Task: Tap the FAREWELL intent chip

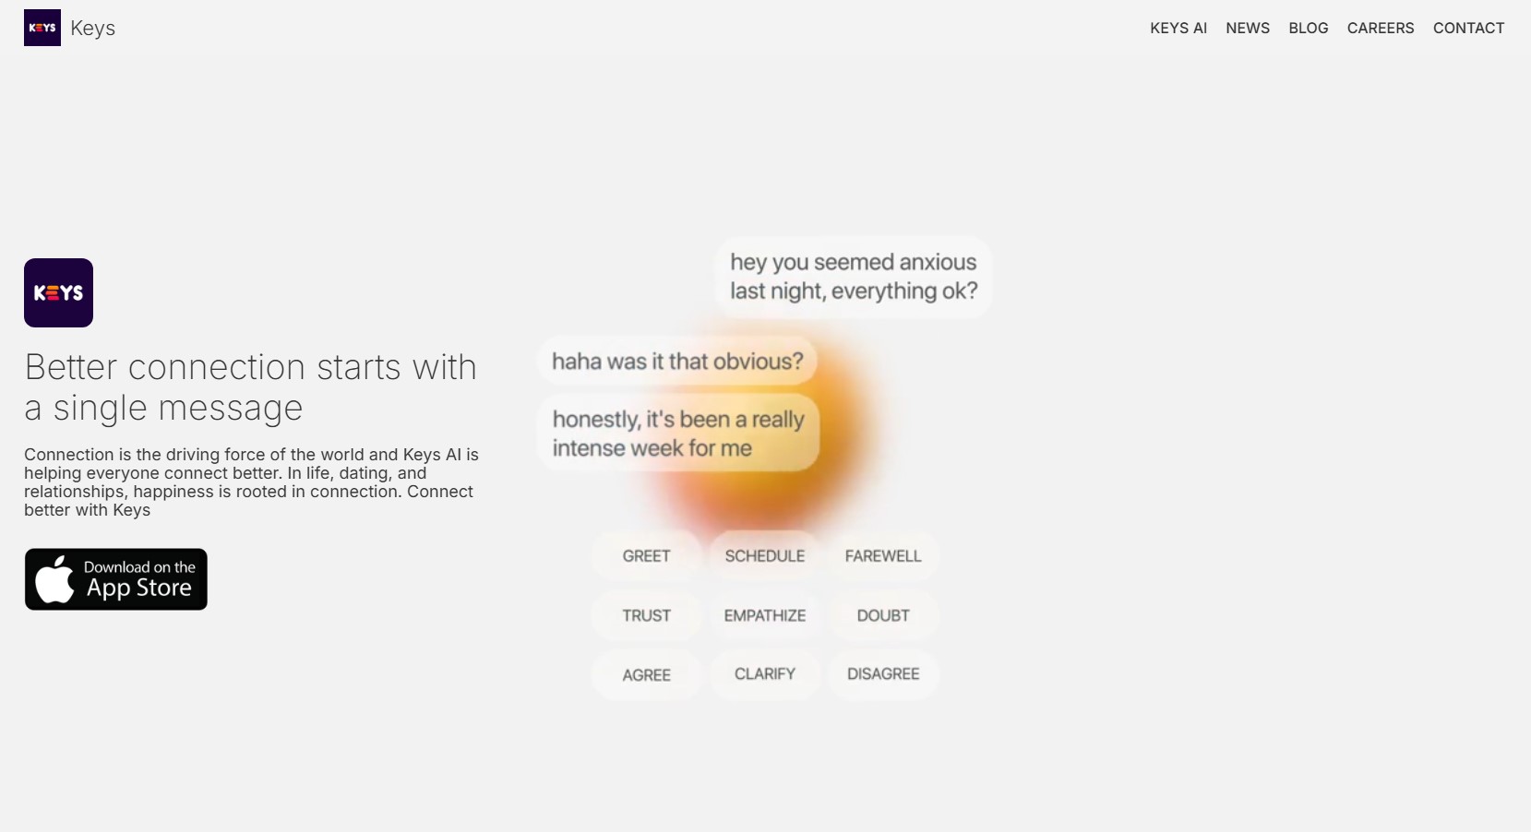Action: click(883, 556)
